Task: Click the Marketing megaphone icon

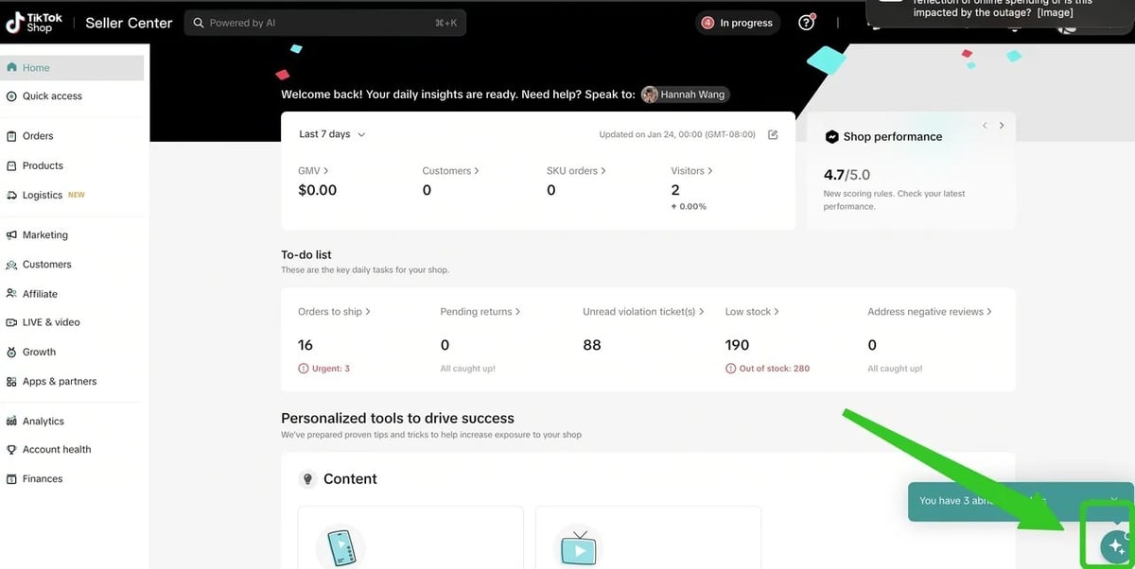Action: click(x=11, y=234)
